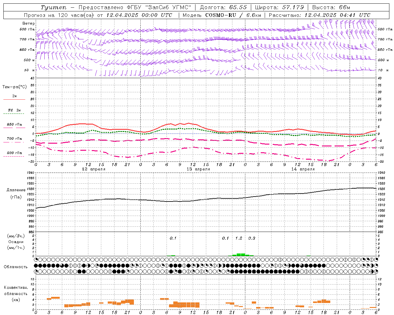The width and height of the screenshot is (394, 315).
Task: Click the Td 2м dew point legend entry
Action: coord(14,110)
